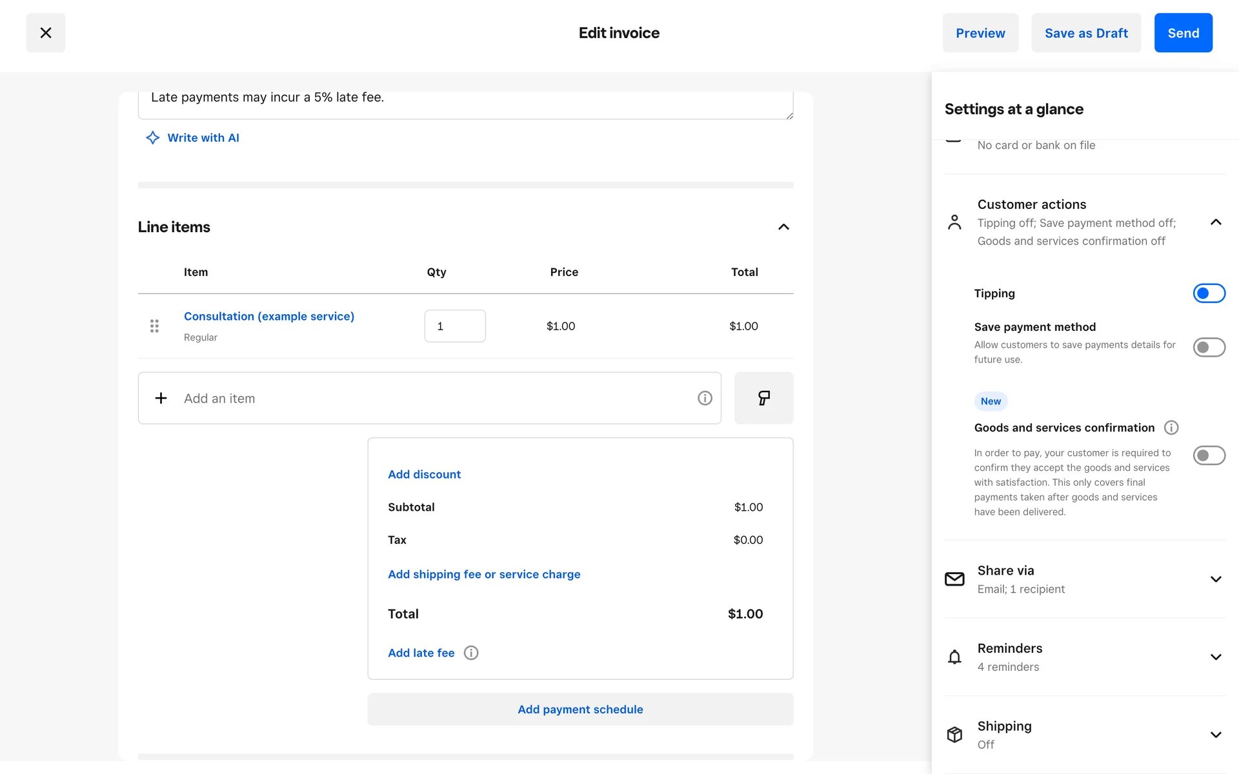Click Add payment schedule button
Image resolution: width=1239 pixels, height=774 pixels.
click(x=580, y=709)
